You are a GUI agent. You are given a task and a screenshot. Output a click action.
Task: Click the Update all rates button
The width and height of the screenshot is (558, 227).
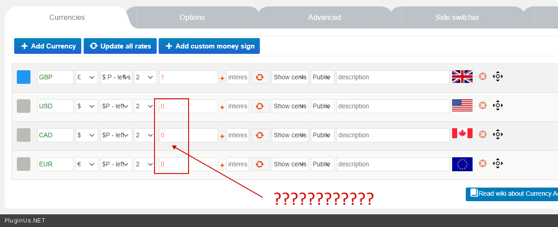pos(120,46)
